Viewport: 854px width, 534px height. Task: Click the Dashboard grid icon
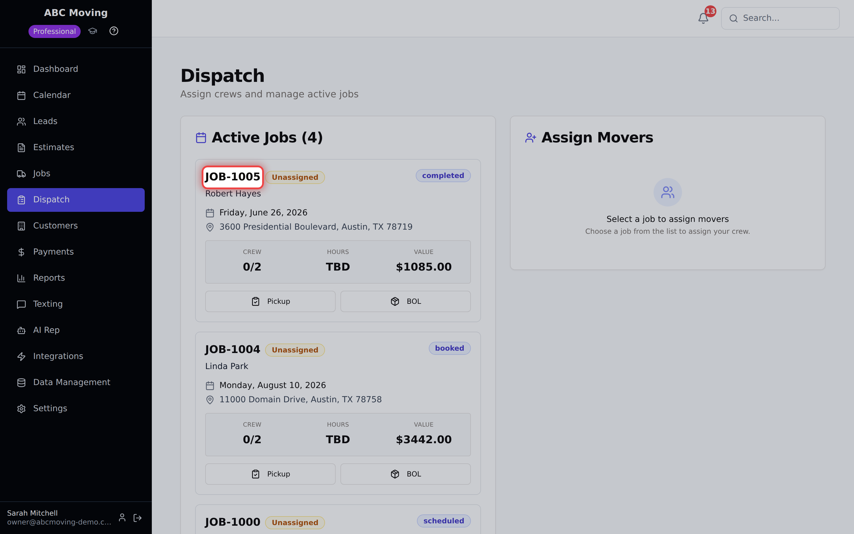click(21, 69)
